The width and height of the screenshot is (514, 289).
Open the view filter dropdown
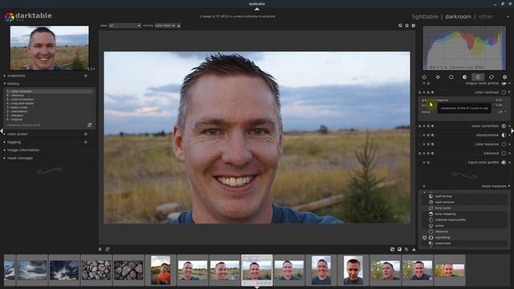(x=124, y=26)
